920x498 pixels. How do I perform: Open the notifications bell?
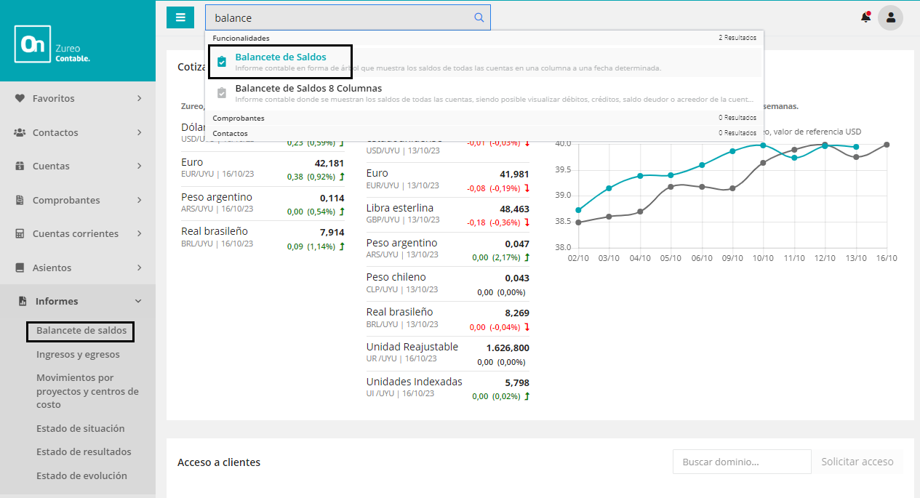(x=865, y=17)
